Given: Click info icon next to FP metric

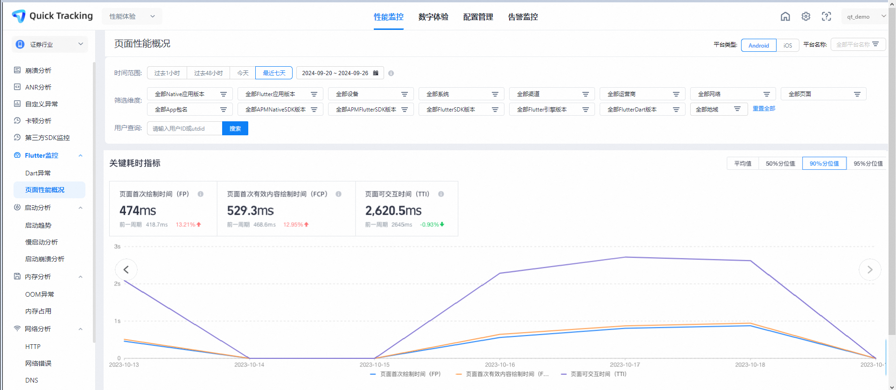Looking at the screenshot, I should point(201,194).
